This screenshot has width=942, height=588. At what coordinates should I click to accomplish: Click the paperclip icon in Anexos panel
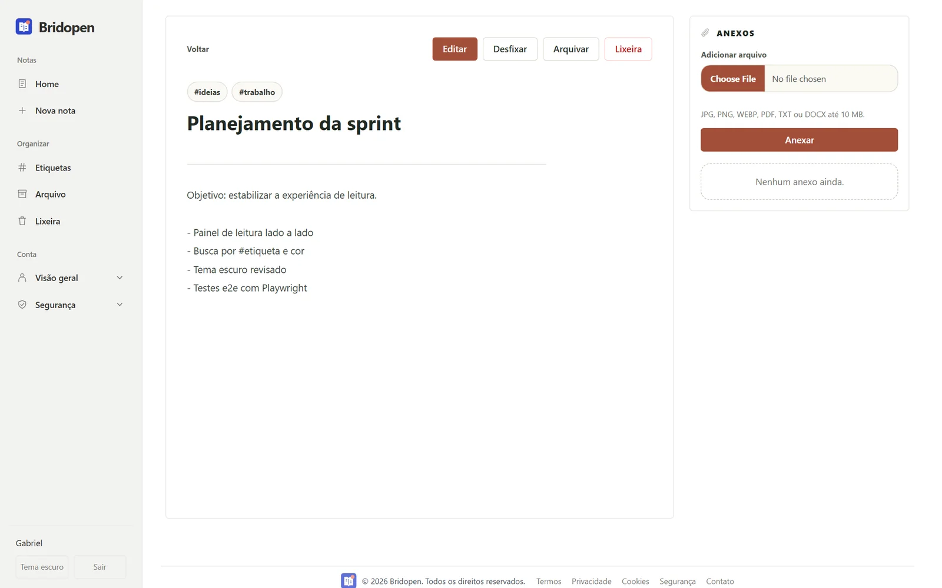(705, 33)
